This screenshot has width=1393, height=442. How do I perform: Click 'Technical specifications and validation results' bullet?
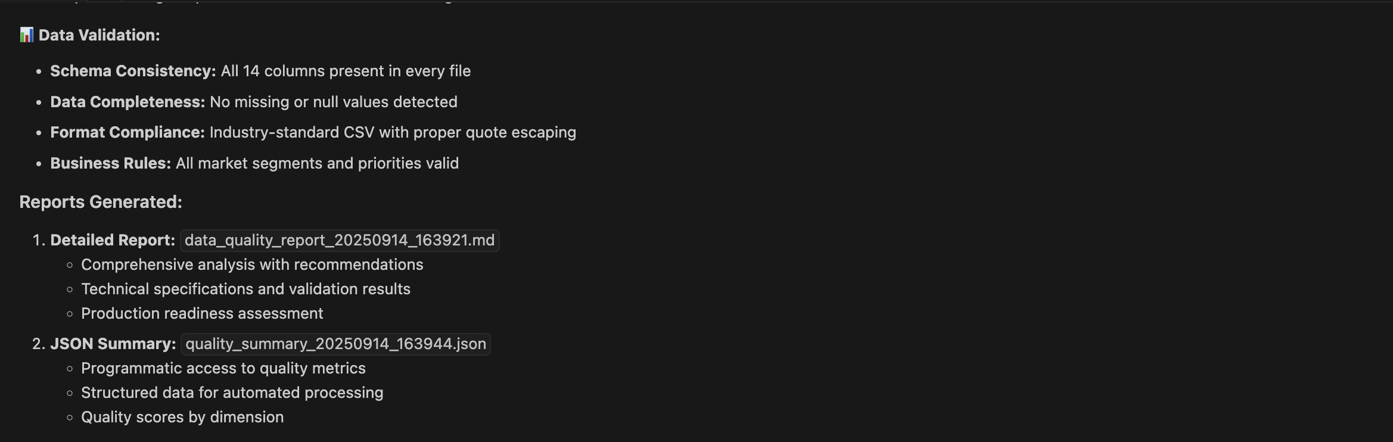[245, 289]
